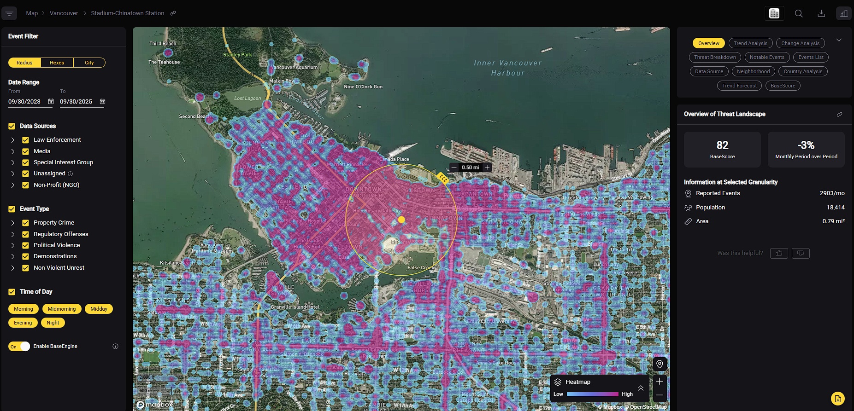Show the Enable BaseEngine info icon
The height and width of the screenshot is (411, 854).
point(115,346)
